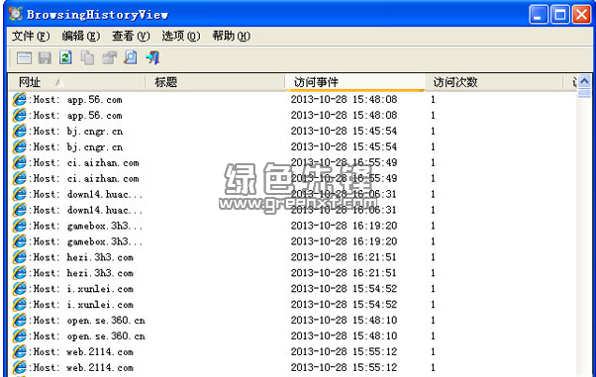Sort by the 网址 column header
This screenshot has height=377, width=596.
[x=76, y=82]
